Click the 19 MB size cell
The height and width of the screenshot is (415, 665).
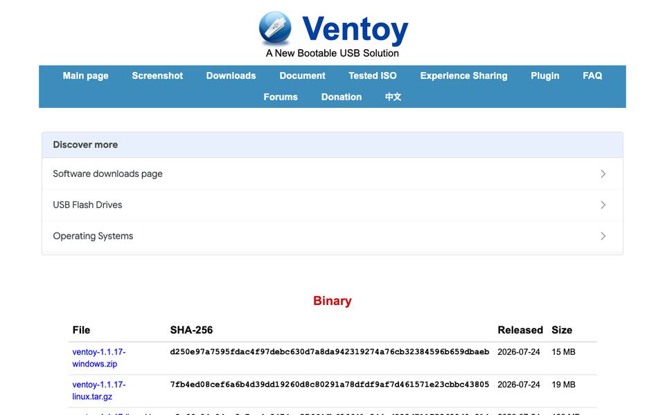pos(564,385)
